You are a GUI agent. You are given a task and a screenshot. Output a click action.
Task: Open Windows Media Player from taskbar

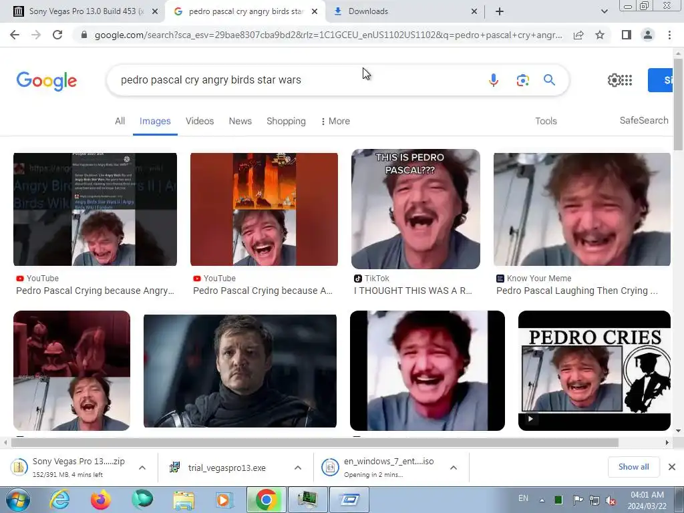[x=225, y=500]
